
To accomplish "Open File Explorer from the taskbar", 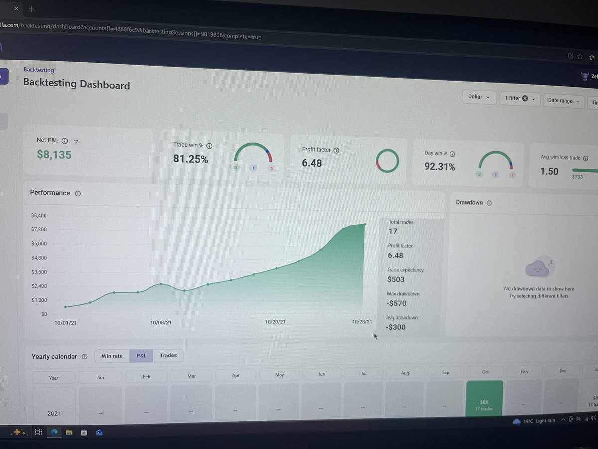I will pos(69,433).
